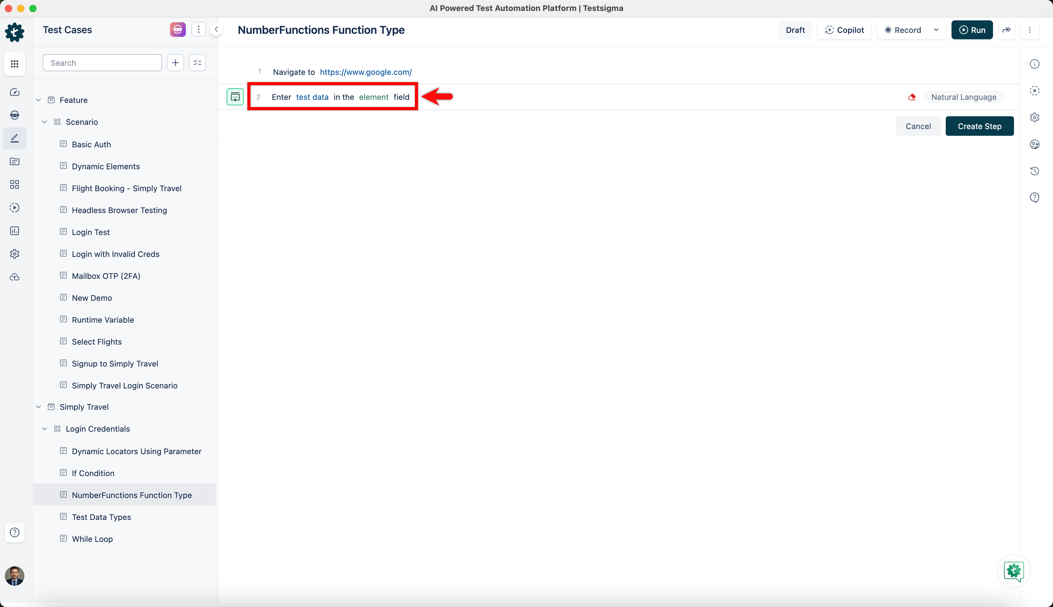This screenshot has height=607, width=1053.
Task: Toggle the multi-select checklist button
Action: pyautogui.click(x=197, y=63)
